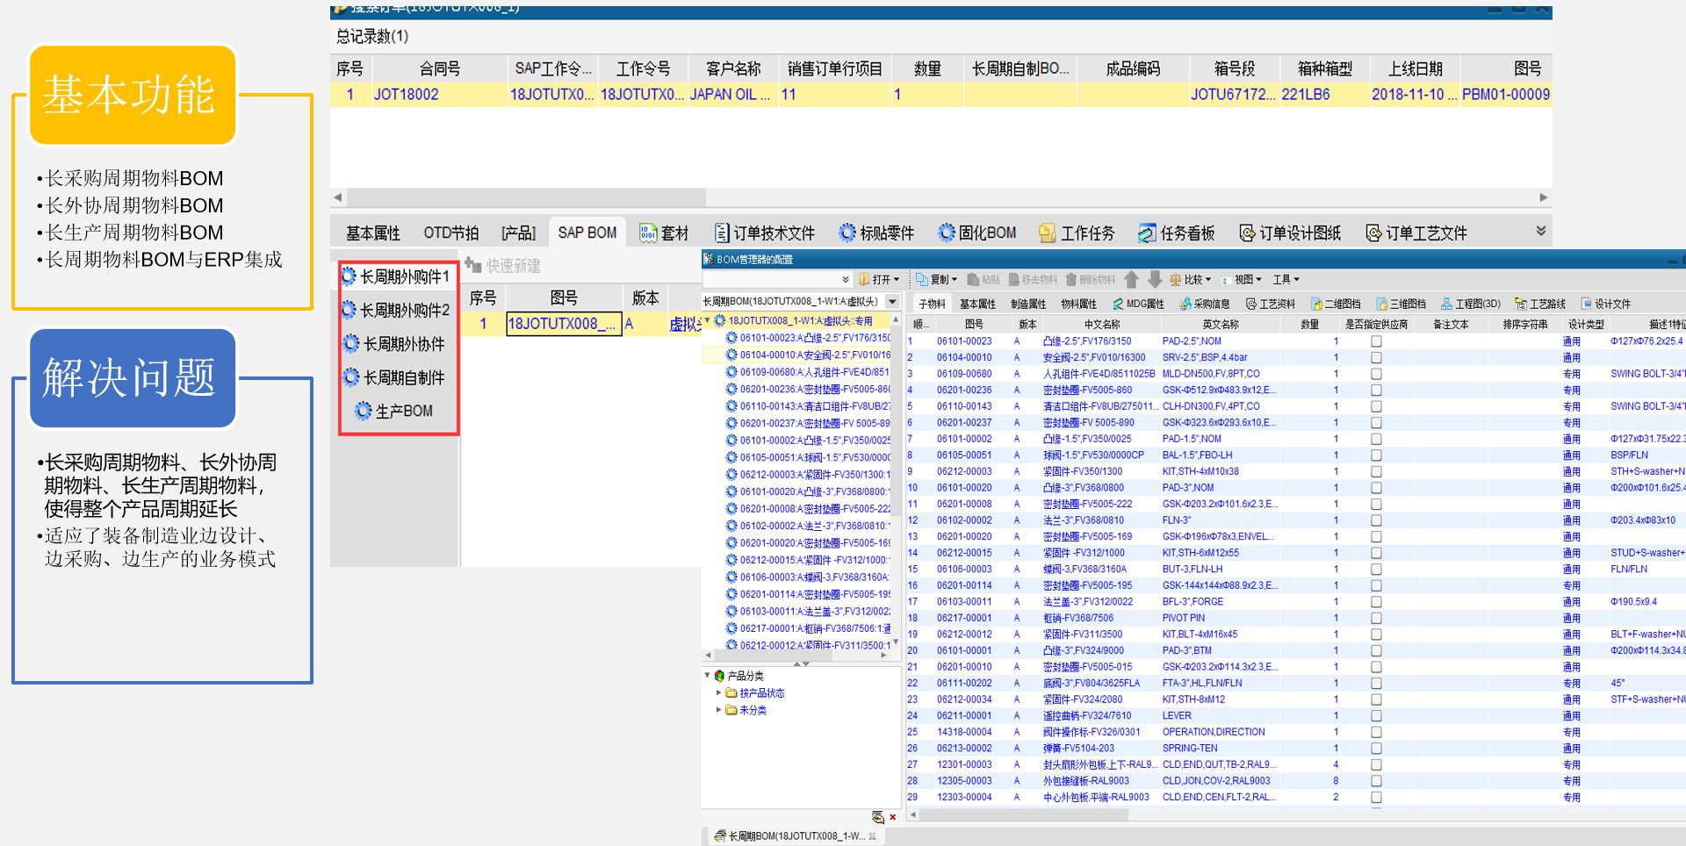Image resolution: width=1686 pixels, height=846 pixels.
Task: Open the 任务看板 tab
Action: point(1177,233)
